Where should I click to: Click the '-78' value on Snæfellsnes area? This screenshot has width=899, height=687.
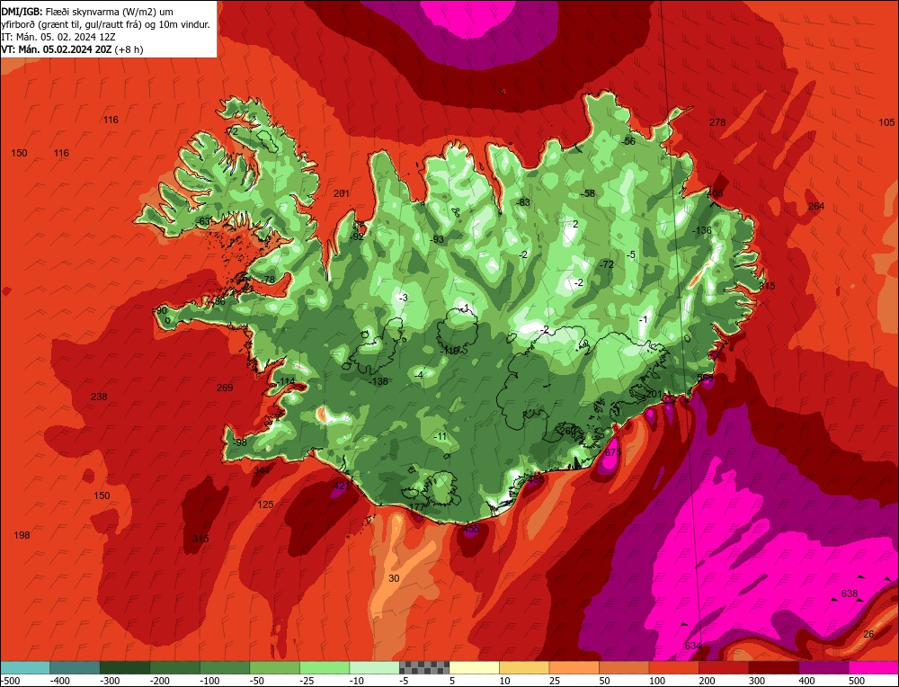(267, 280)
